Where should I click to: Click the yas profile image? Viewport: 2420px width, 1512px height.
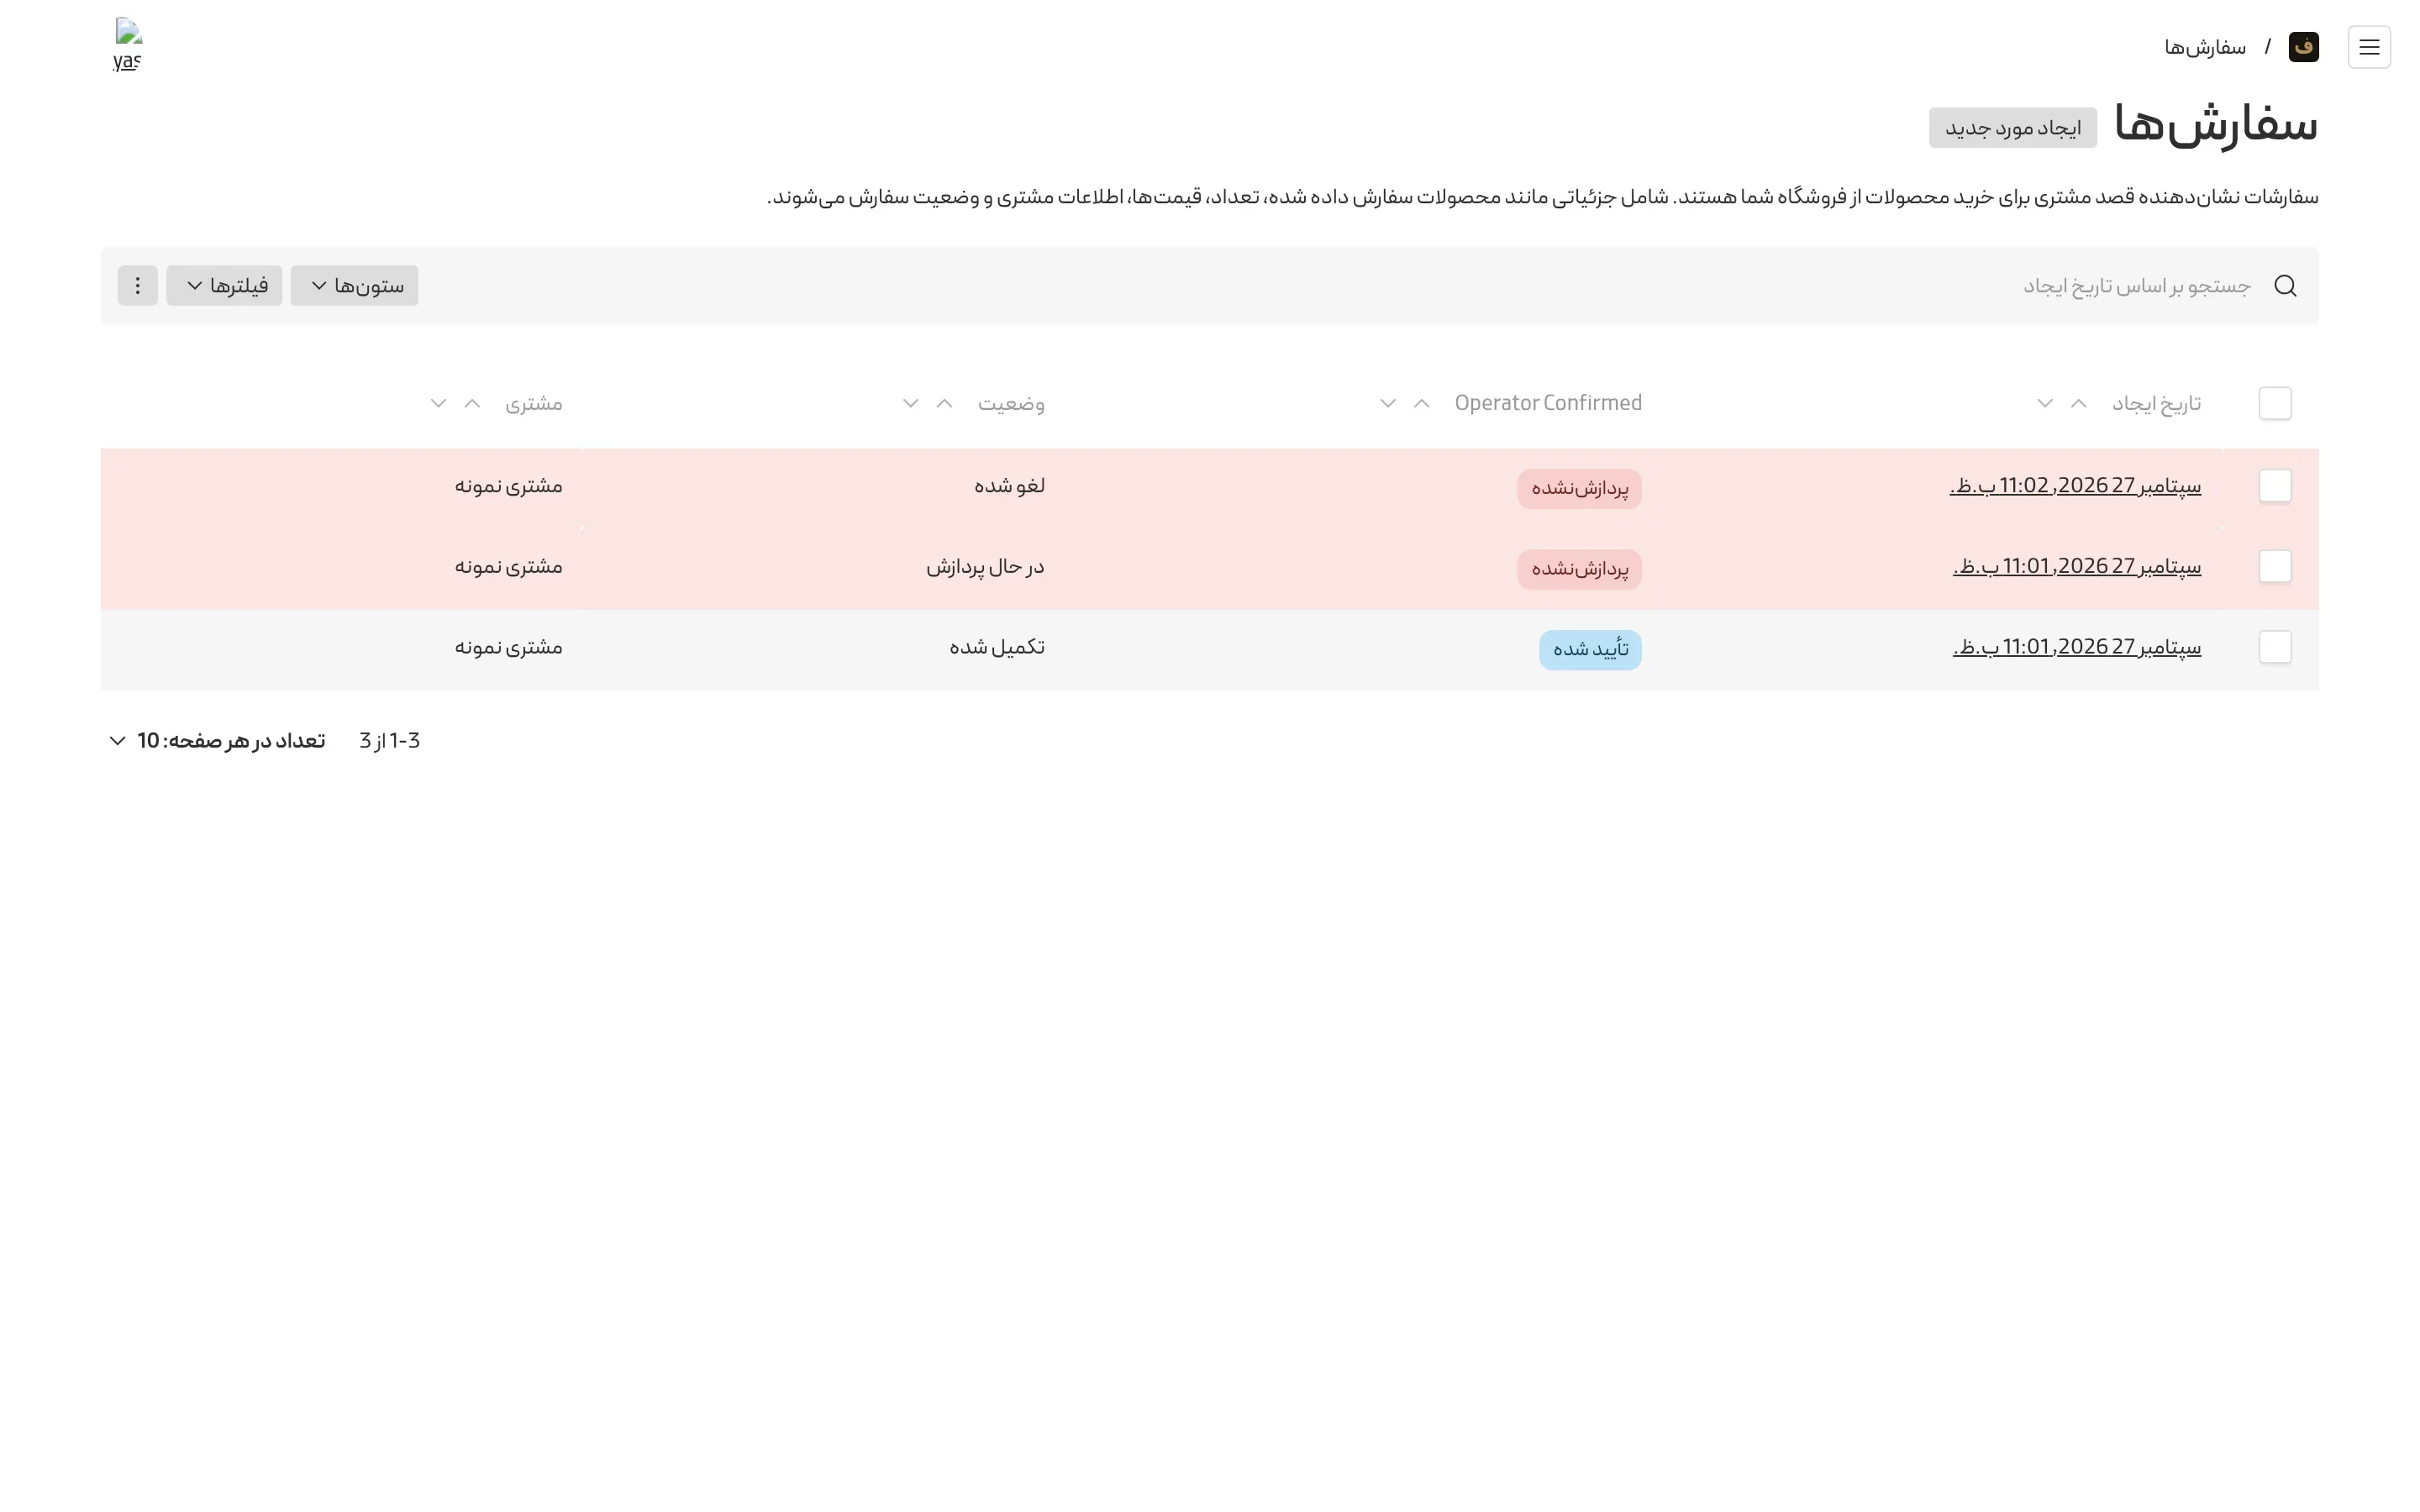129,45
